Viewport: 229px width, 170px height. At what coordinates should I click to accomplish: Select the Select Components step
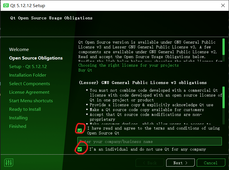[x=29, y=84]
